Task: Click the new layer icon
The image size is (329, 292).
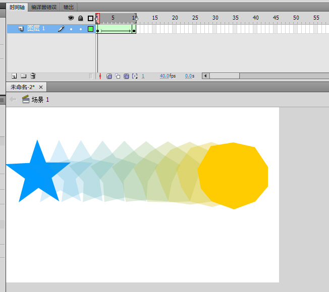Action: point(14,76)
